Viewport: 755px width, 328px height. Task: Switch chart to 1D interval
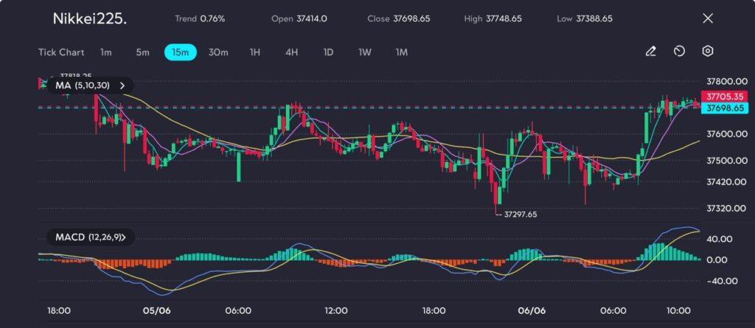coord(329,52)
